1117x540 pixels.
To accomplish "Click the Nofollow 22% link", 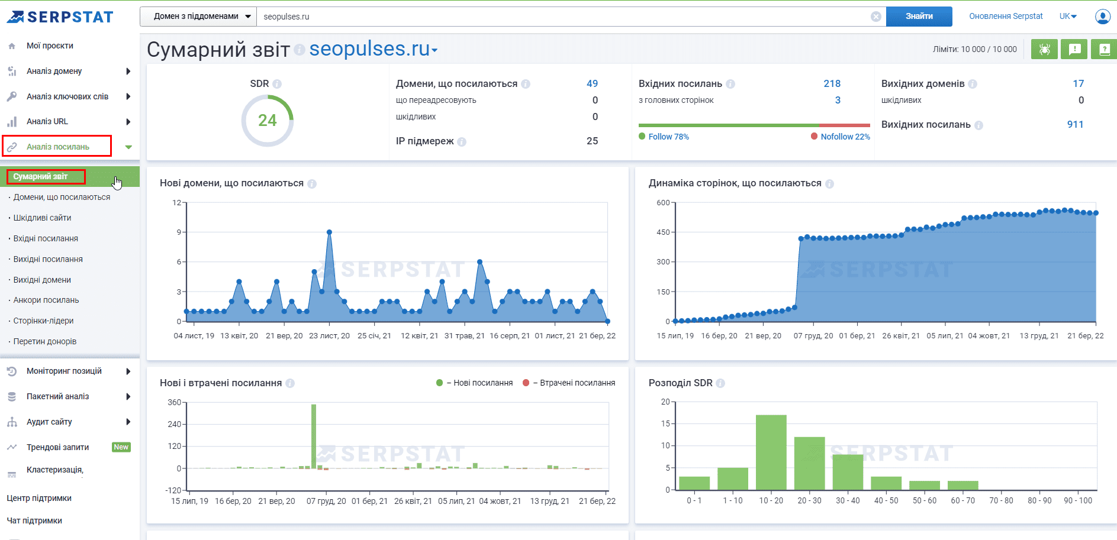I will click(x=845, y=137).
